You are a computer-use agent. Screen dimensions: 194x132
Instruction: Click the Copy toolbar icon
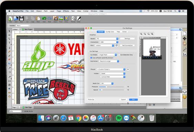[33, 19]
